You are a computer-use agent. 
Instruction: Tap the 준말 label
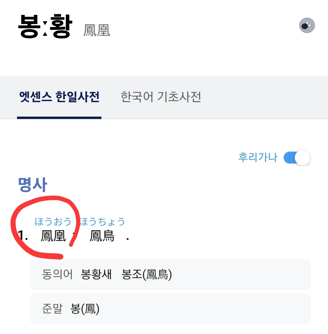click(52, 309)
